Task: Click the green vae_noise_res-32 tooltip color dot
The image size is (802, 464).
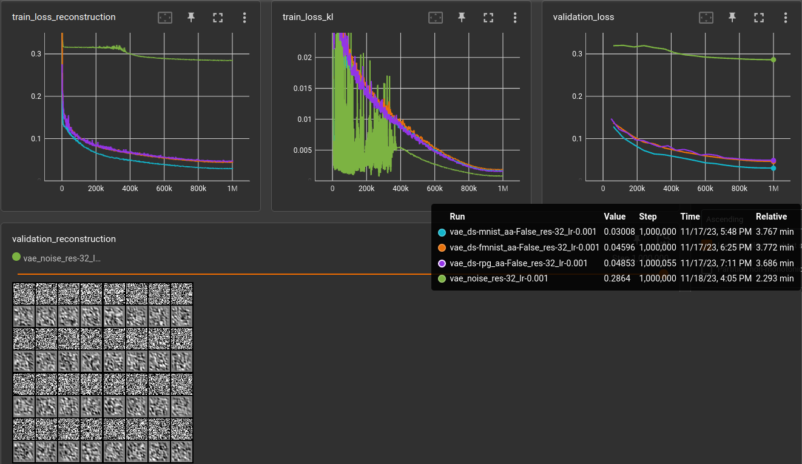Action: pyautogui.click(x=442, y=278)
